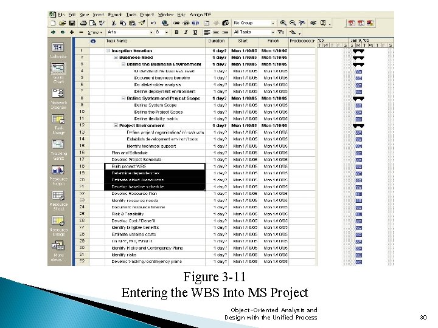Open the No Group dropdown
Screen dimensions: 438x328
click(x=273, y=23)
